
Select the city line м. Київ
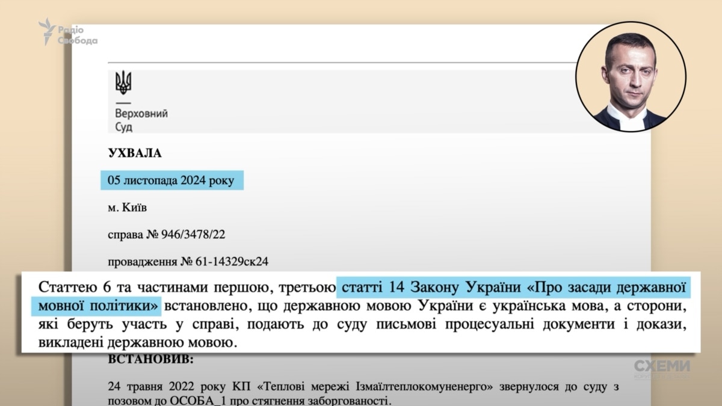pos(127,208)
